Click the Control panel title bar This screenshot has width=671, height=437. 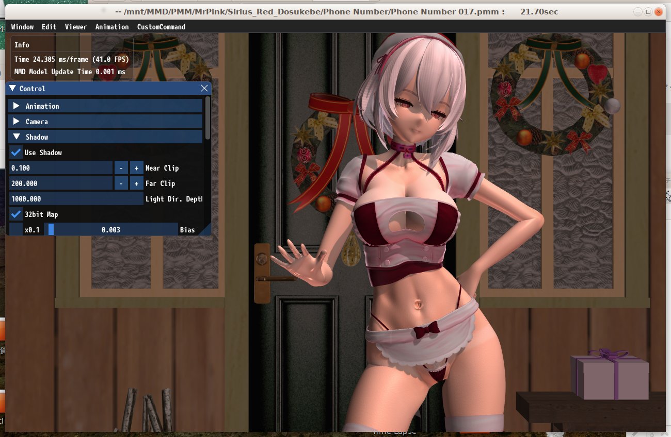coord(108,89)
